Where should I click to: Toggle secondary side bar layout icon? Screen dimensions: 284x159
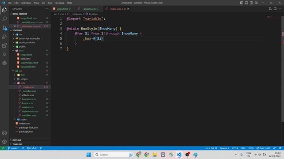click(251, 3)
